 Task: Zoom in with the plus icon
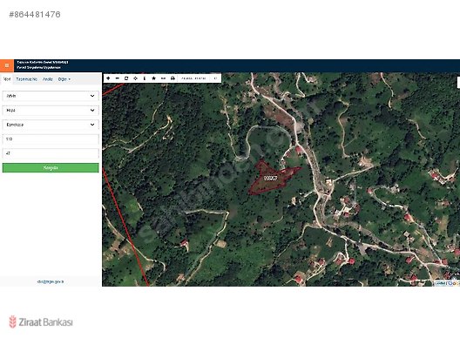[108, 78]
